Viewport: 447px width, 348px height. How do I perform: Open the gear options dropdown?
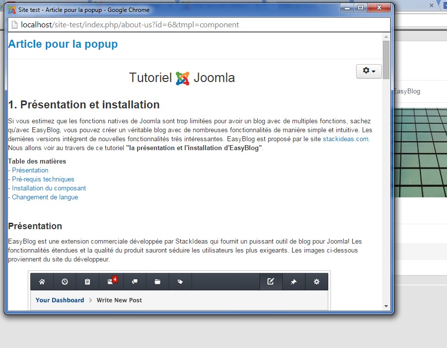pos(369,71)
